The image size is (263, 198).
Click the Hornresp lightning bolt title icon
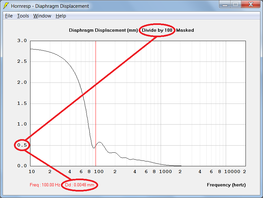click(6, 6)
